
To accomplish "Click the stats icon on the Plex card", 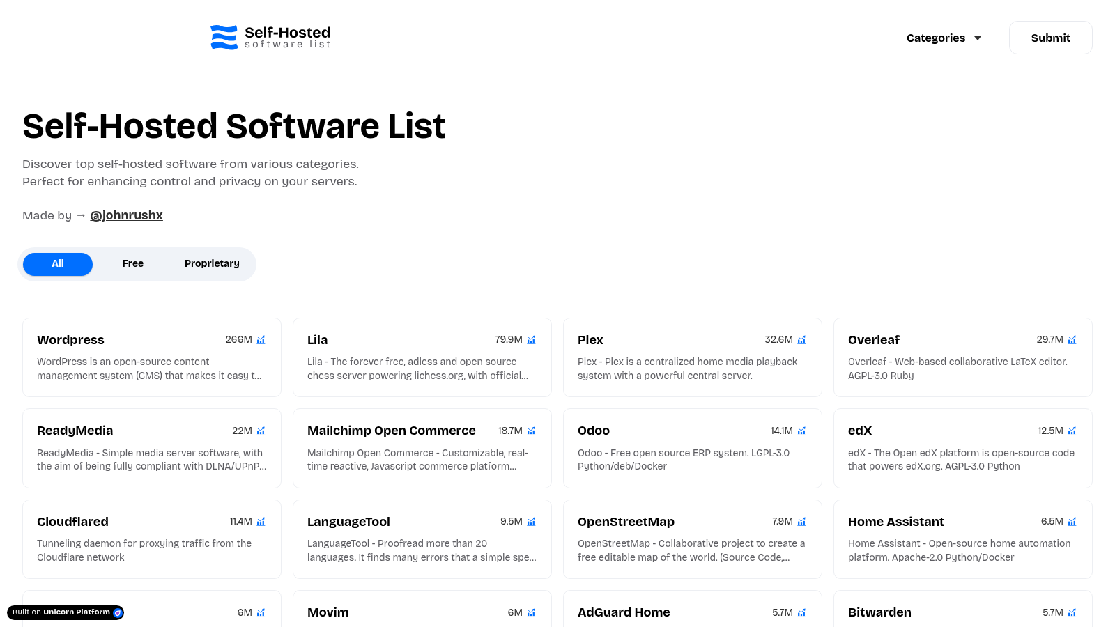I will [x=801, y=340].
